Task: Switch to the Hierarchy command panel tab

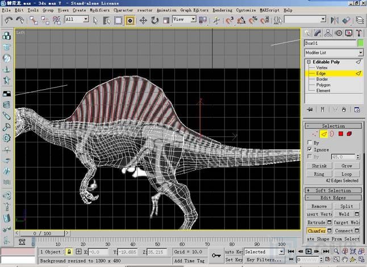Action: click(328, 33)
